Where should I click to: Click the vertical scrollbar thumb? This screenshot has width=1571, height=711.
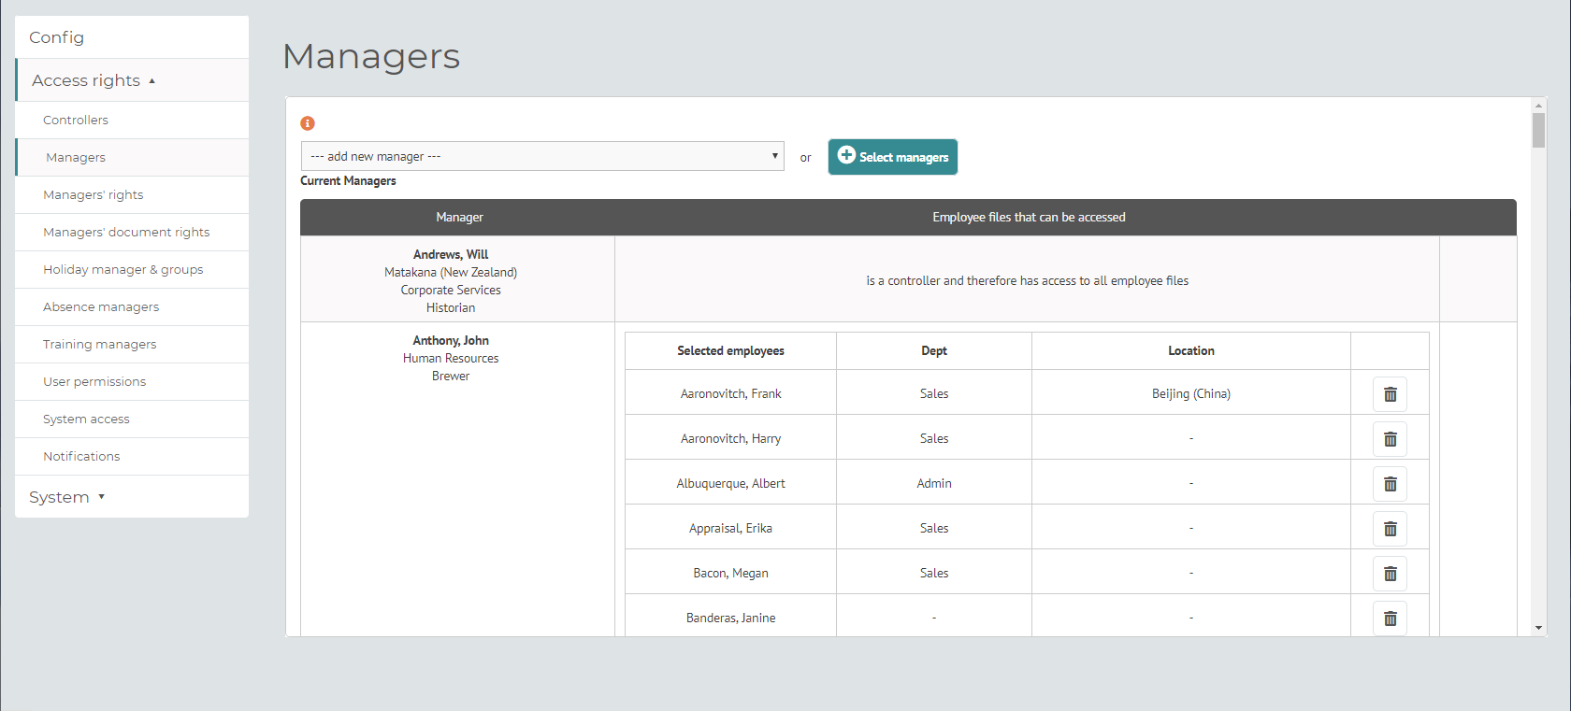pyautogui.click(x=1538, y=131)
